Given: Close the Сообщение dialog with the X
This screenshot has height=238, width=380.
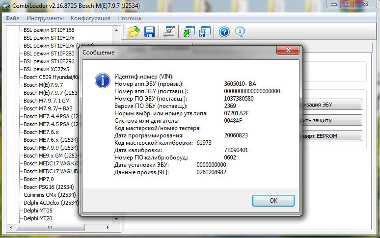Looking at the screenshot, I should point(288,50).
